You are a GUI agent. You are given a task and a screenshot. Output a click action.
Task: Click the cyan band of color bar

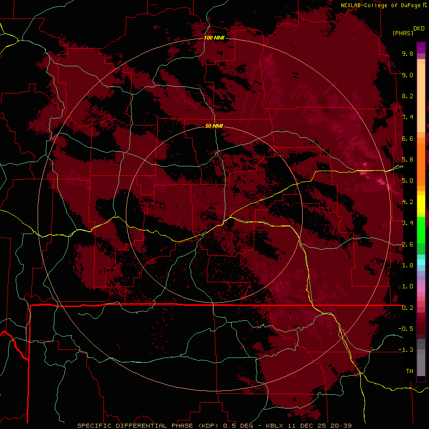(421, 262)
